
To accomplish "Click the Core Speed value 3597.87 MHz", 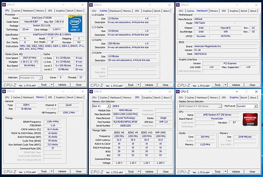I will click(30, 58).
